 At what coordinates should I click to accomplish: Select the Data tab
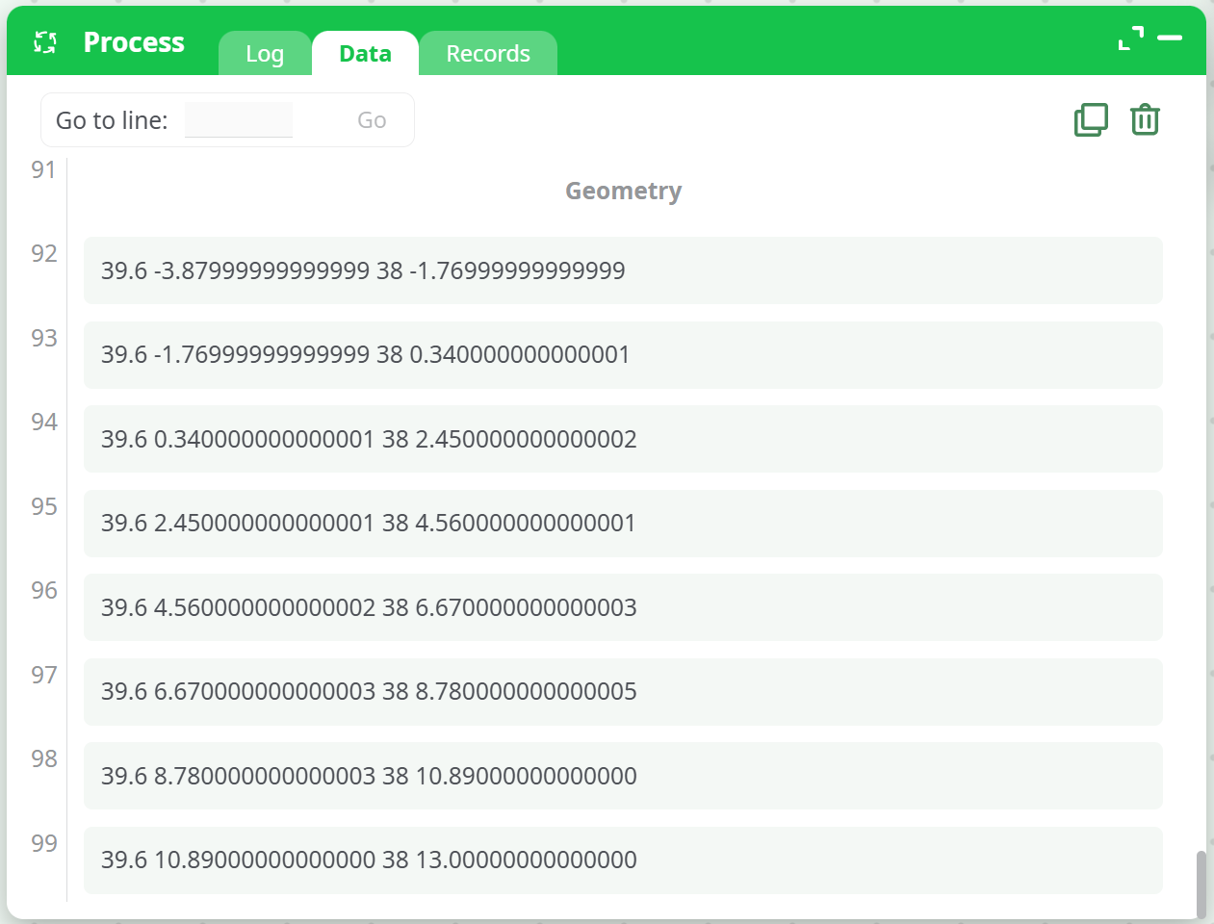[365, 54]
